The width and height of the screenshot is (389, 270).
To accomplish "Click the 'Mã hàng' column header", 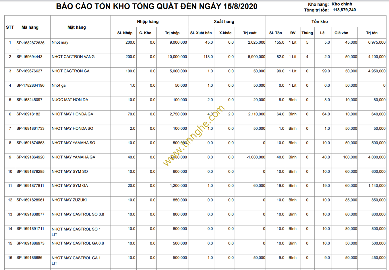I will [x=30, y=27].
